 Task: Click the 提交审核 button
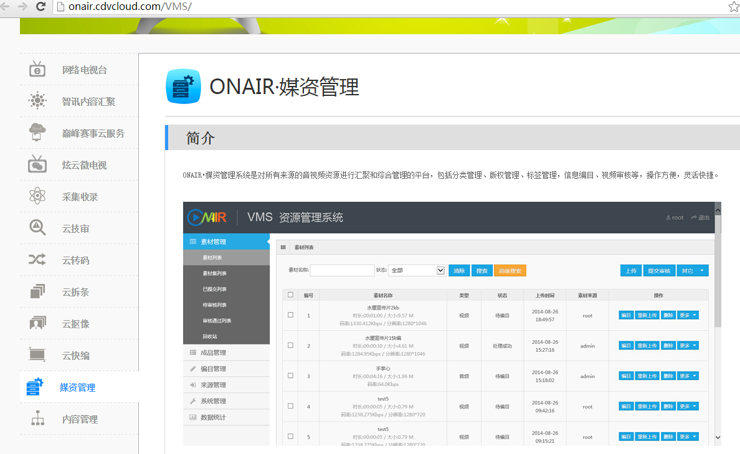click(659, 270)
